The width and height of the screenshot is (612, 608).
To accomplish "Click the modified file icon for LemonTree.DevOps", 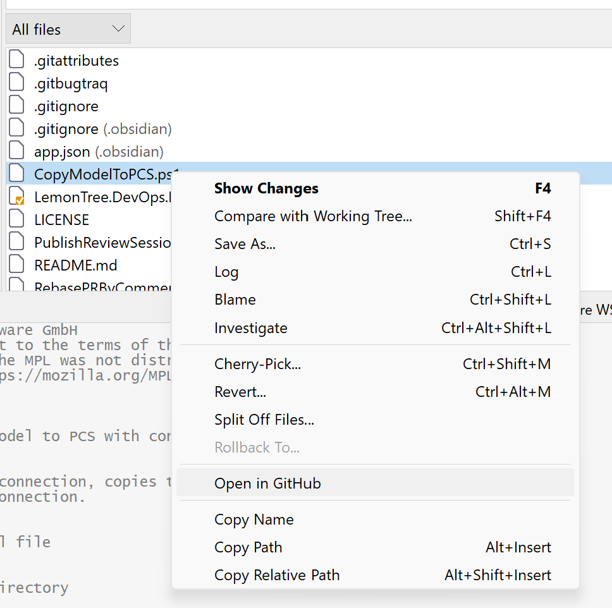I will [x=17, y=197].
